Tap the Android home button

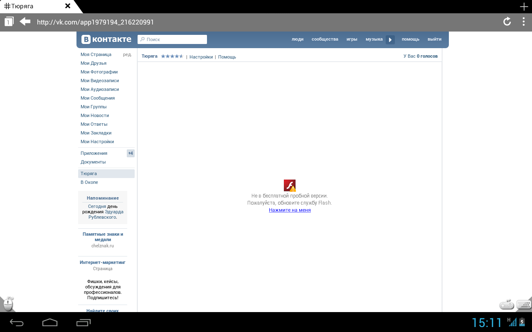click(x=50, y=322)
